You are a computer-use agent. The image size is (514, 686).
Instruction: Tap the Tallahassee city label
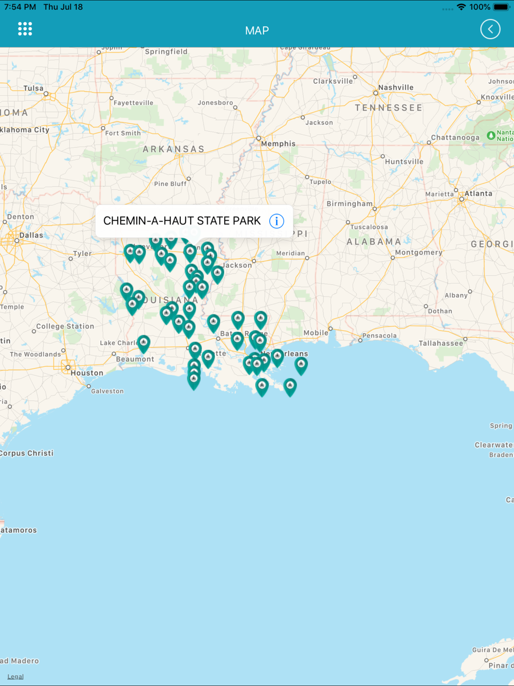[x=440, y=343]
